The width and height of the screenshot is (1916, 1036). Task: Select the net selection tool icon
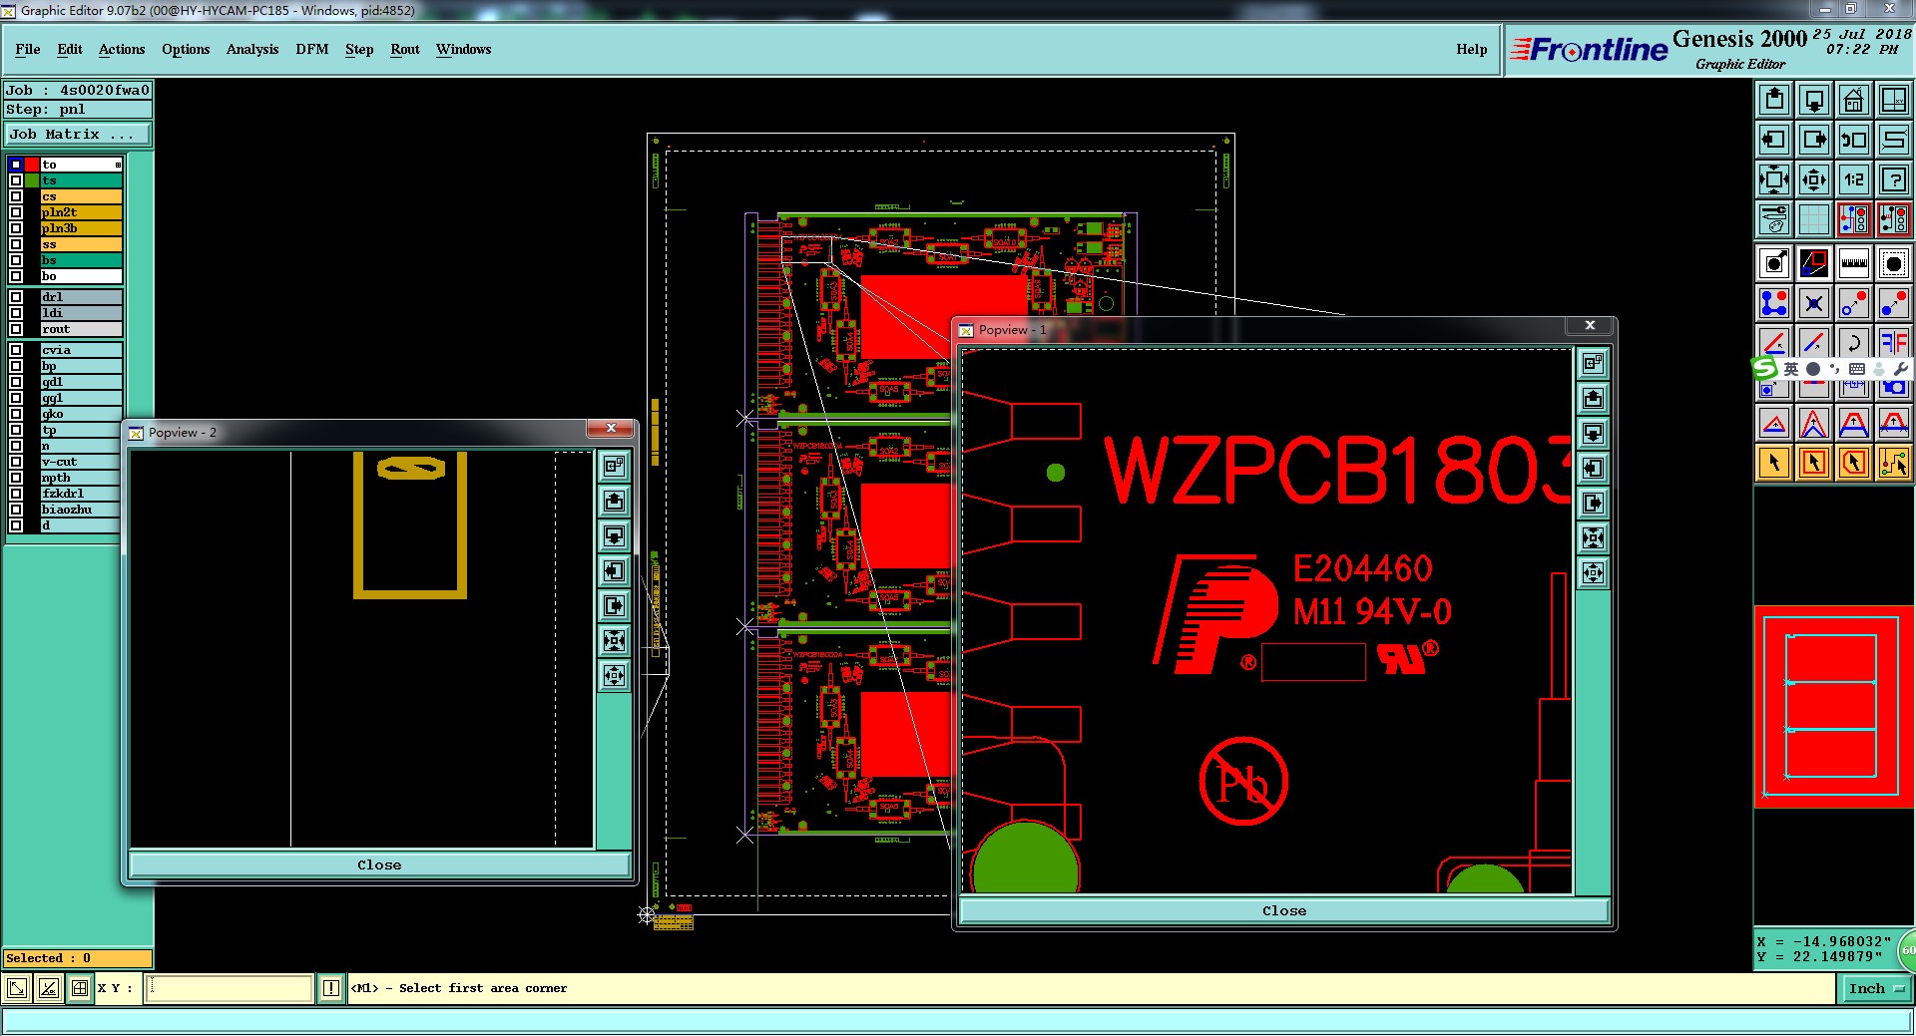click(1893, 463)
